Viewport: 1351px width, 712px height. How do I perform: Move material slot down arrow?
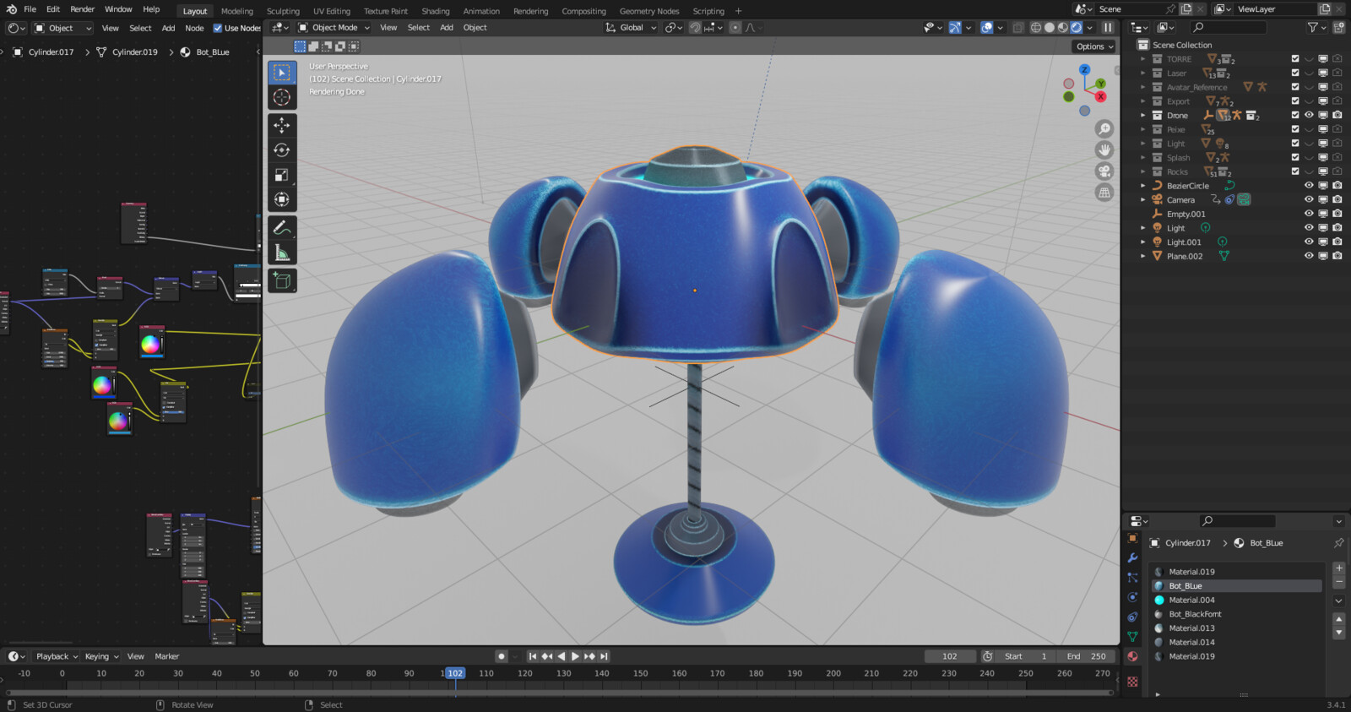coord(1338,633)
